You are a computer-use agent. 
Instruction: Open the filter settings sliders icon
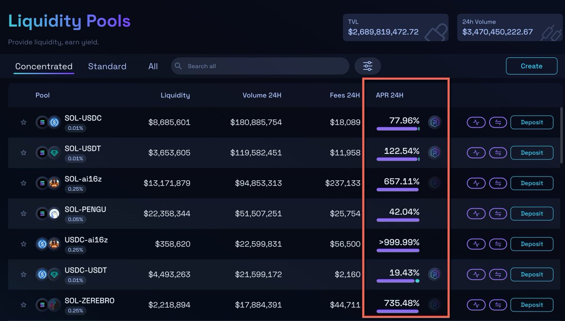(368, 66)
